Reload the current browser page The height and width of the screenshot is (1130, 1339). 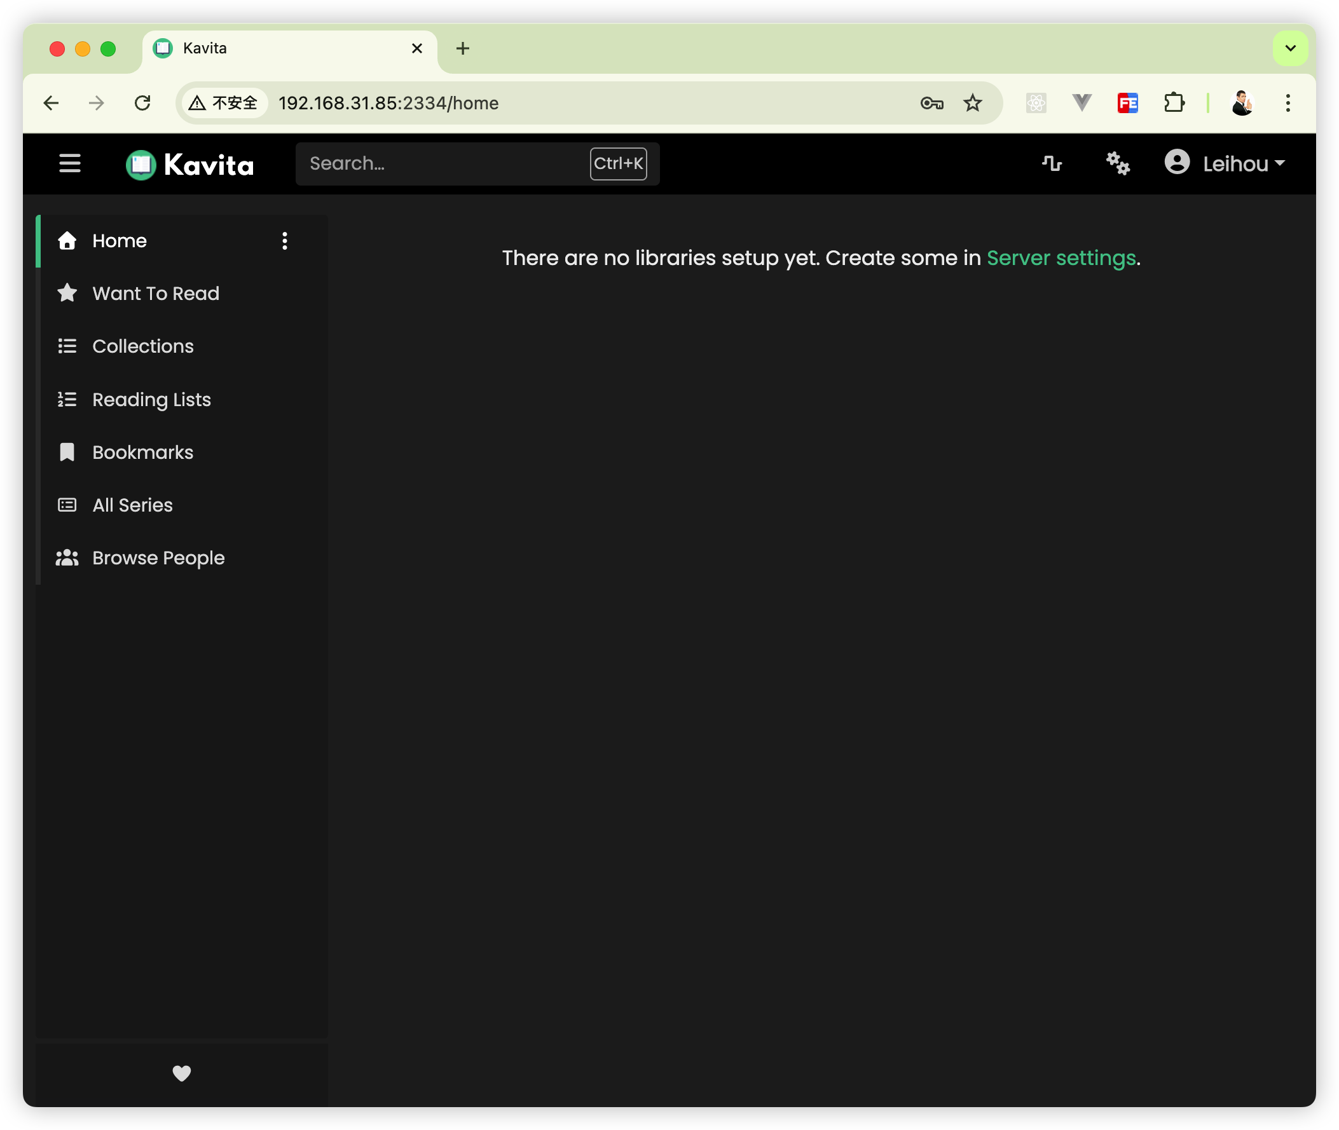point(142,103)
